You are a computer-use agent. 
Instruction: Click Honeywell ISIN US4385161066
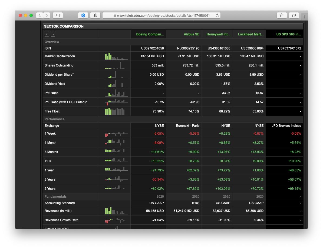(x=219, y=48)
